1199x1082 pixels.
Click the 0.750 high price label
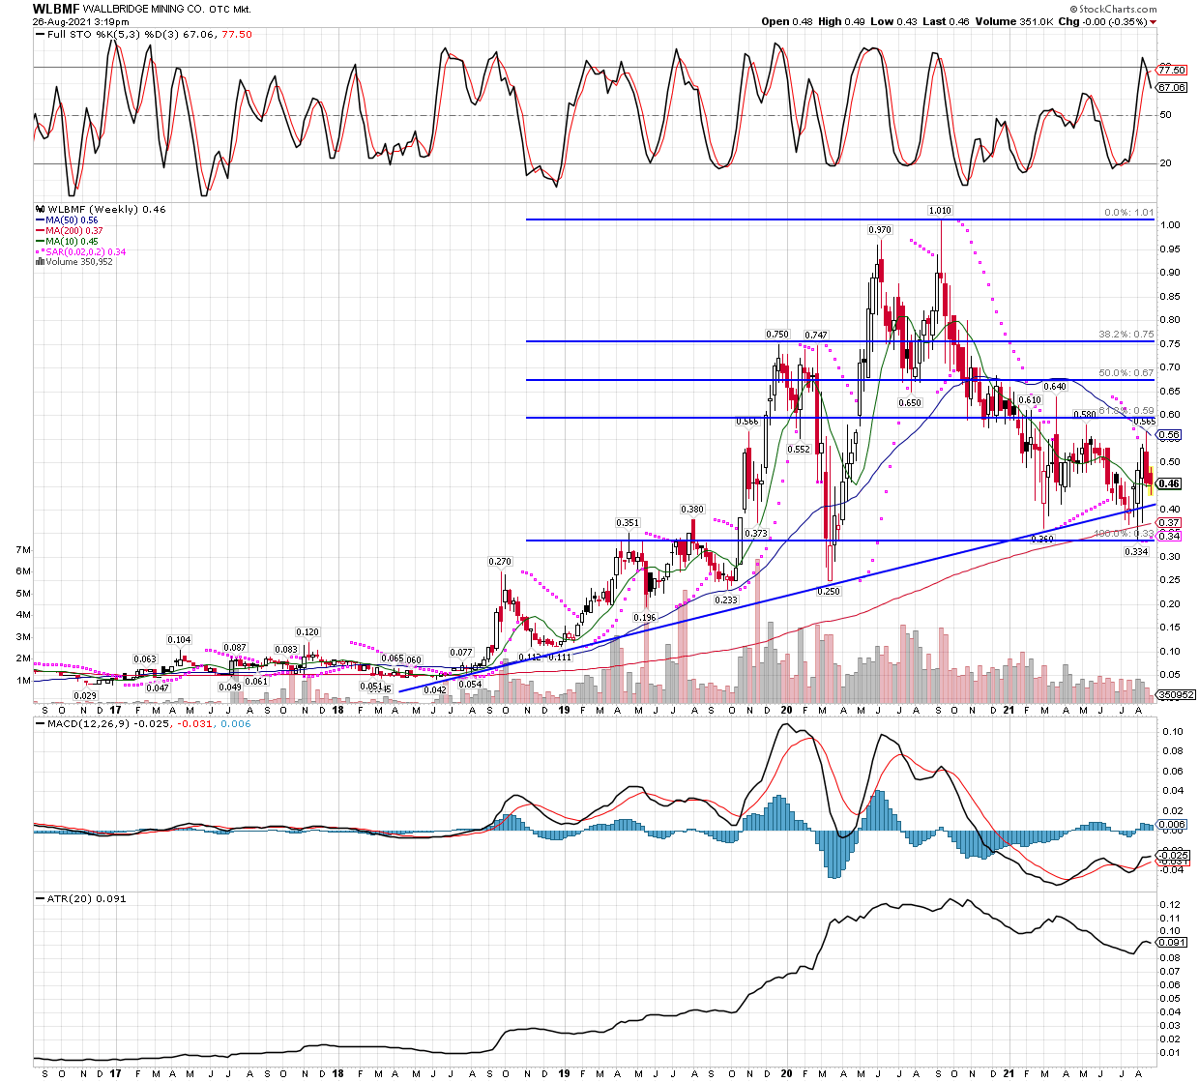(x=777, y=335)
